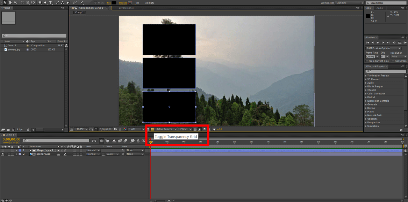Enable From Current Time checkbox
The height and width of the screenshot is (202, 408).
coord(367,61)
